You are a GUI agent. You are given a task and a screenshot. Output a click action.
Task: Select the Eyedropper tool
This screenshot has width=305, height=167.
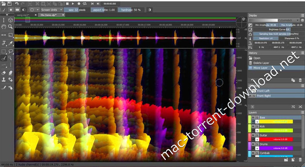click(x=10, y=43)
